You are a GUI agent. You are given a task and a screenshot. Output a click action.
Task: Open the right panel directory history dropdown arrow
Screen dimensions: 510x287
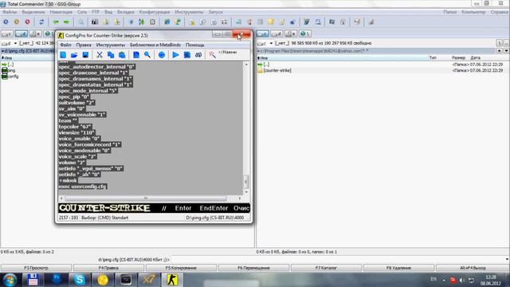(506, 51)
